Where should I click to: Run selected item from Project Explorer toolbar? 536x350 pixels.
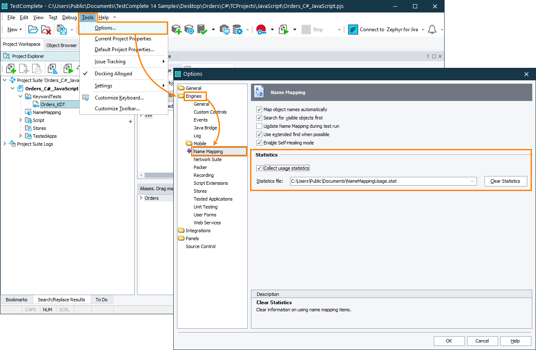point(68,68)
